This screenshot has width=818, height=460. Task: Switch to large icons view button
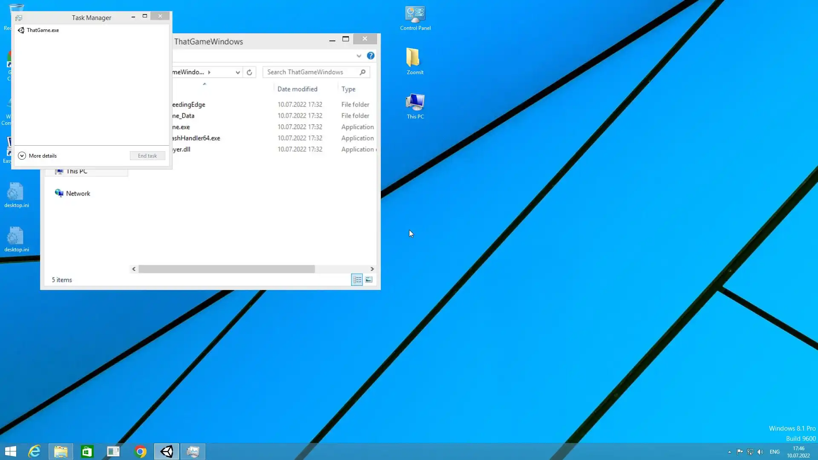coord(369,280)
